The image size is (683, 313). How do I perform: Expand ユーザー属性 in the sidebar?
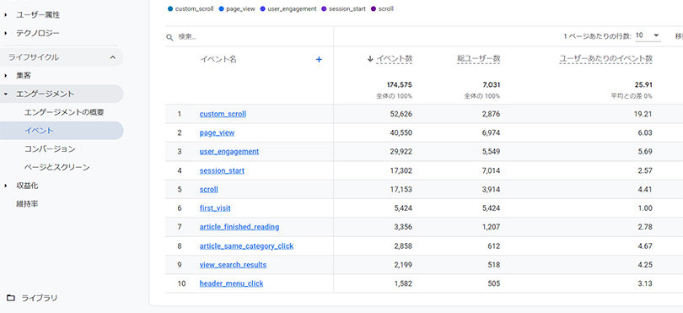(6, 15)
